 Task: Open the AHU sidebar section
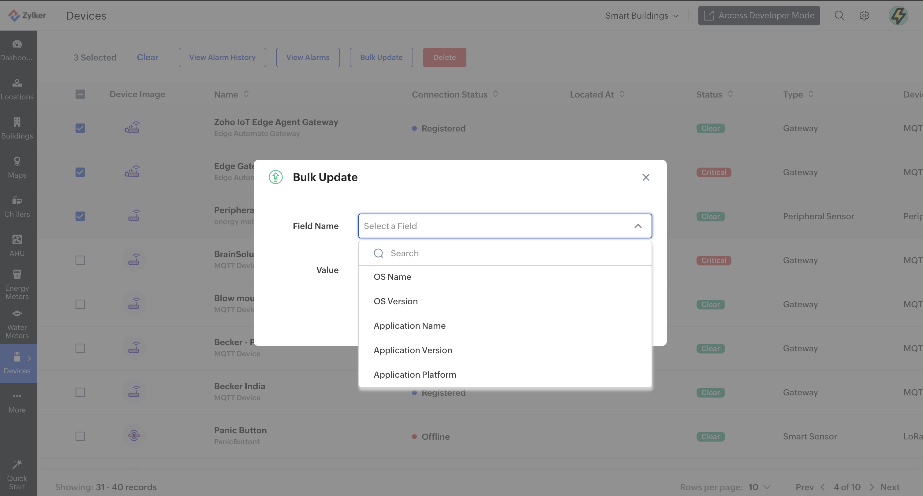[x=17, y=245]
